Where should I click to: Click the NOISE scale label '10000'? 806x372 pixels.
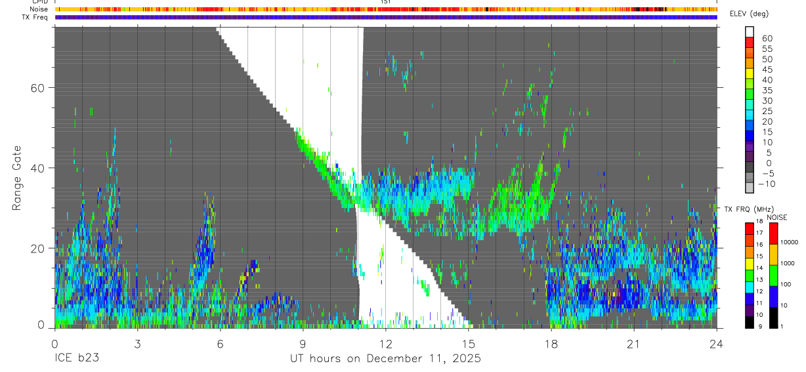(788, 243)
